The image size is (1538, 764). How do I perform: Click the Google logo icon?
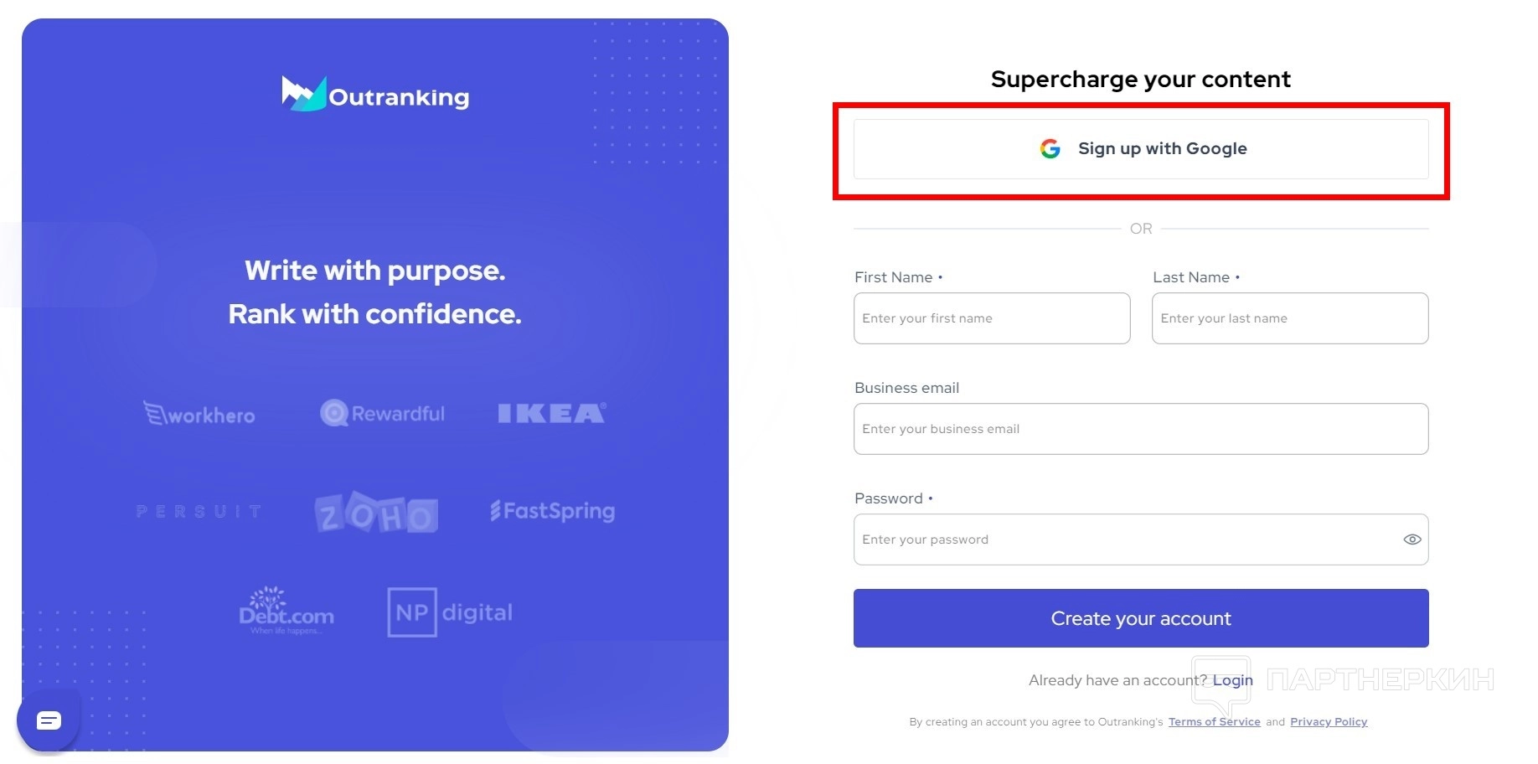1050,149
